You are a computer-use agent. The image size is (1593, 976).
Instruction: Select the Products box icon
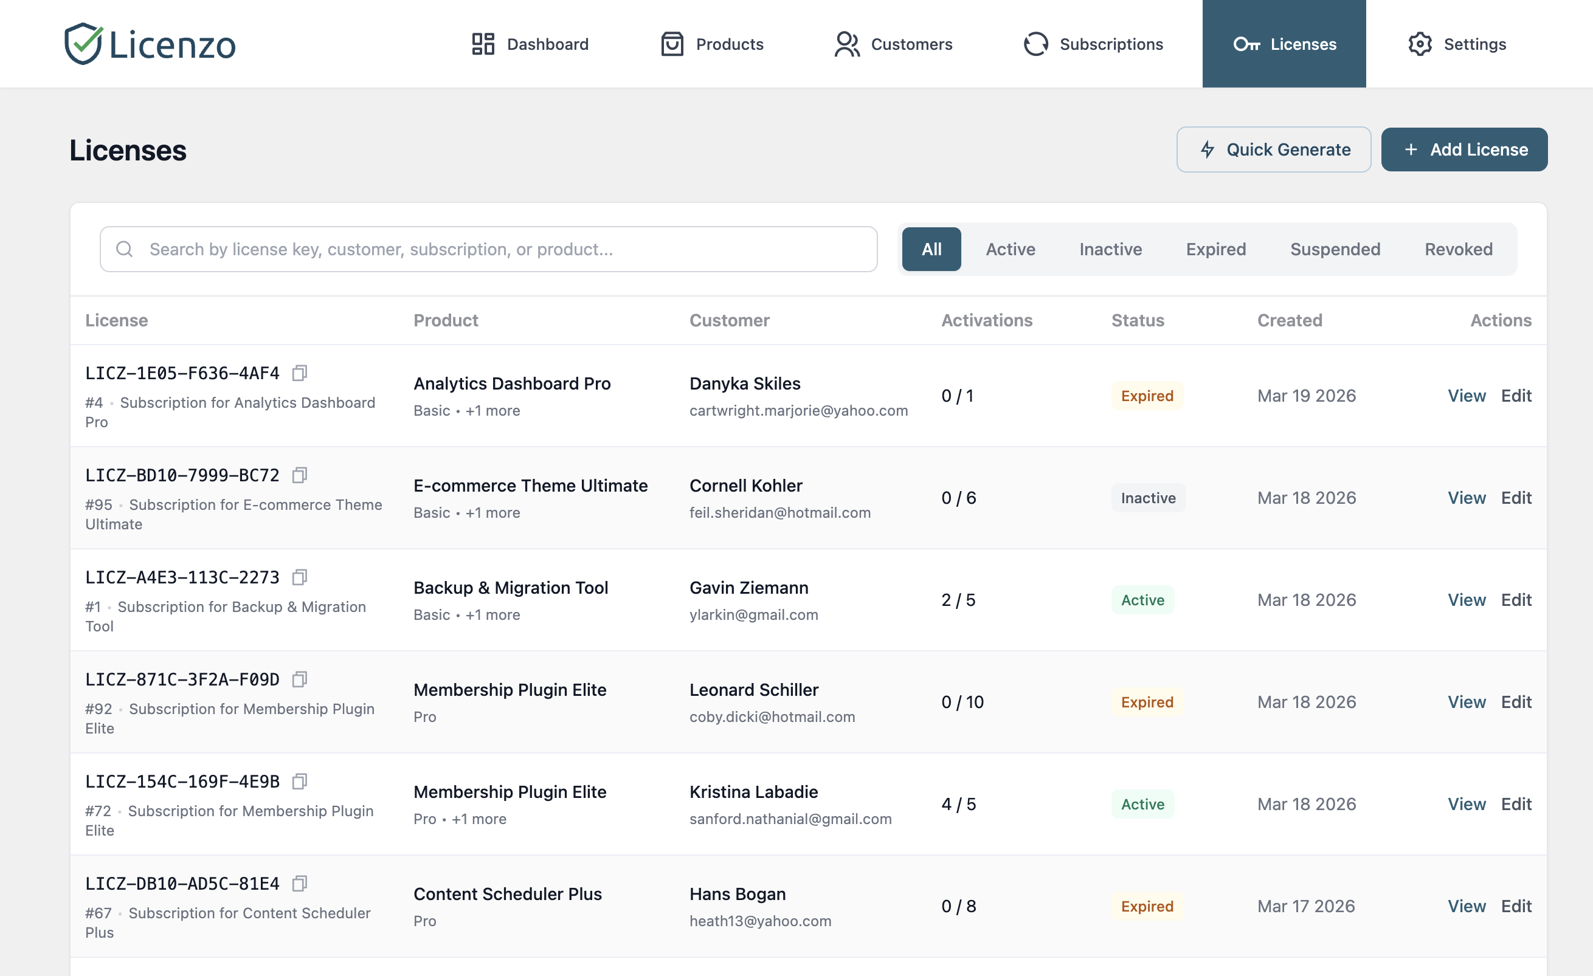(671, 43)
